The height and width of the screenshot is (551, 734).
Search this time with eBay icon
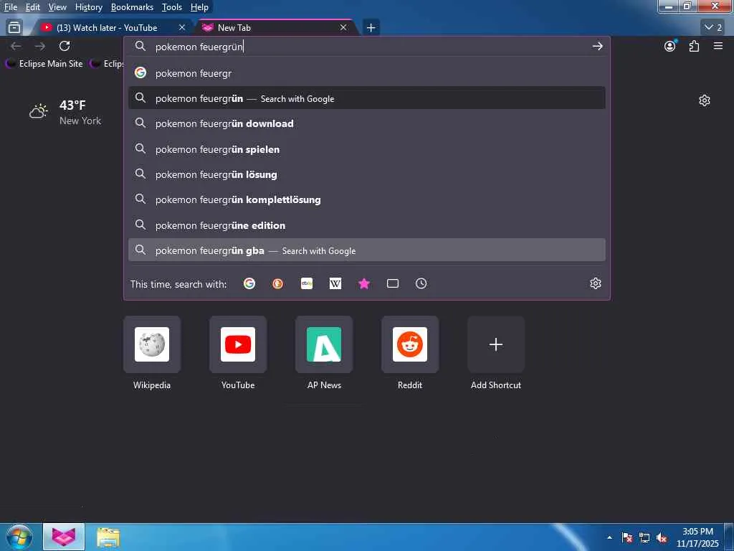[x=307, y=283]
